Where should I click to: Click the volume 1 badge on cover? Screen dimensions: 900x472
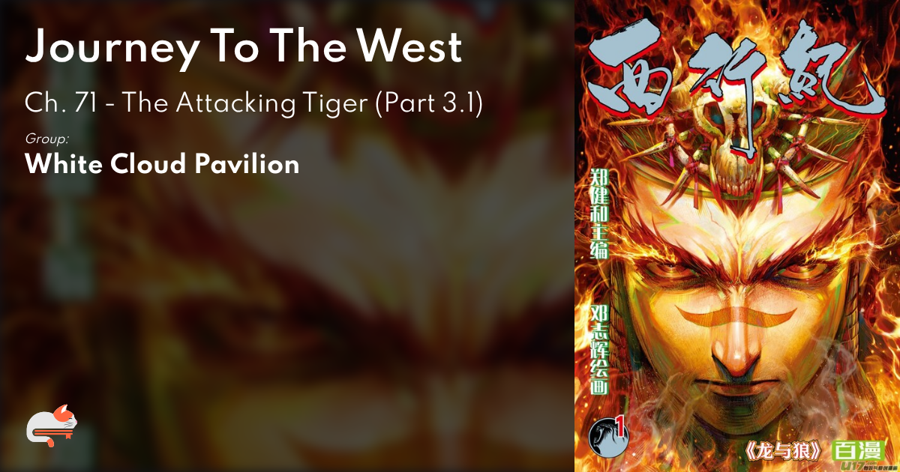tap(609, 433)
